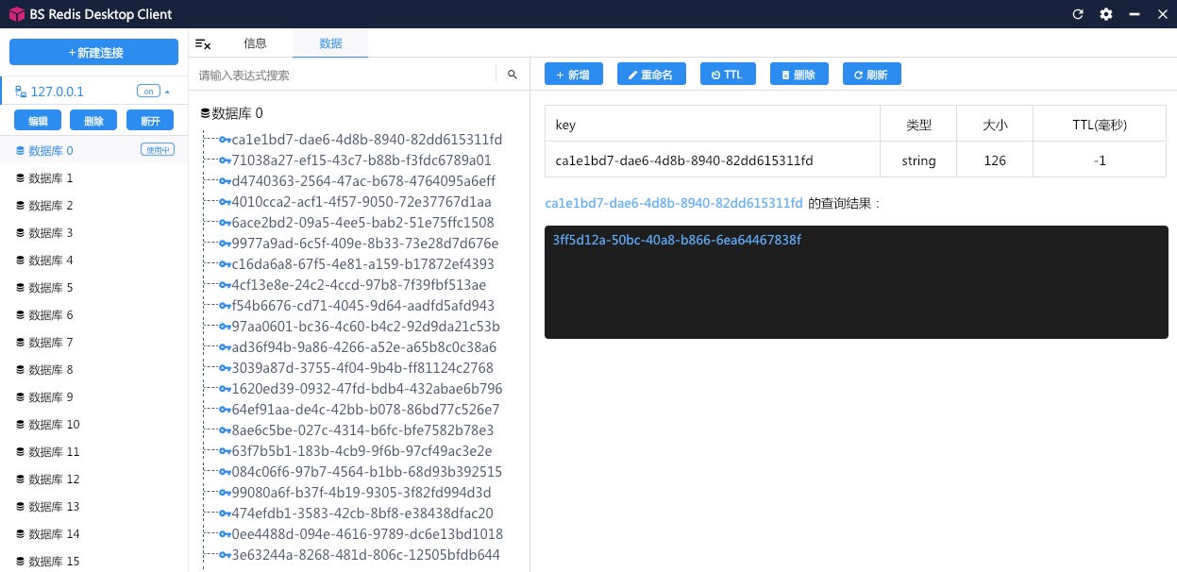Collapse the 127.0.0.1 connection with its arrow
This screenshot has height=572, width=1177.
pos(169,91)
